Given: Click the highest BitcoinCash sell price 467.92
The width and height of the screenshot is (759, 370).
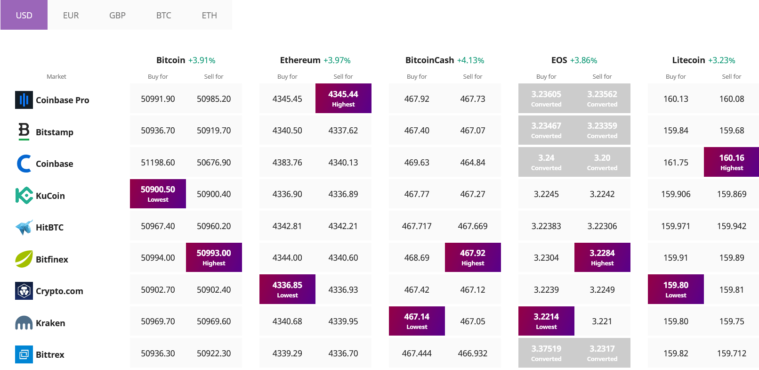Looking at the screenshot, I should point(473,257).
